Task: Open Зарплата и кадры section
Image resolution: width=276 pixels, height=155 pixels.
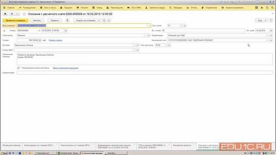Action: coord(155,8)
